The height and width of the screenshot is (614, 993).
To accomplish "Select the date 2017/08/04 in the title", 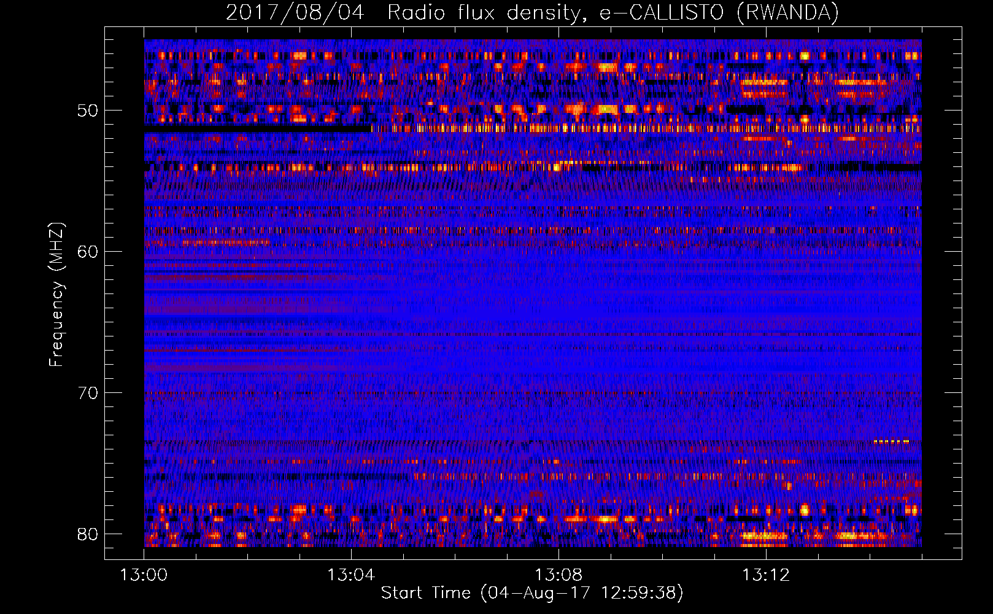I will [295, 13].
